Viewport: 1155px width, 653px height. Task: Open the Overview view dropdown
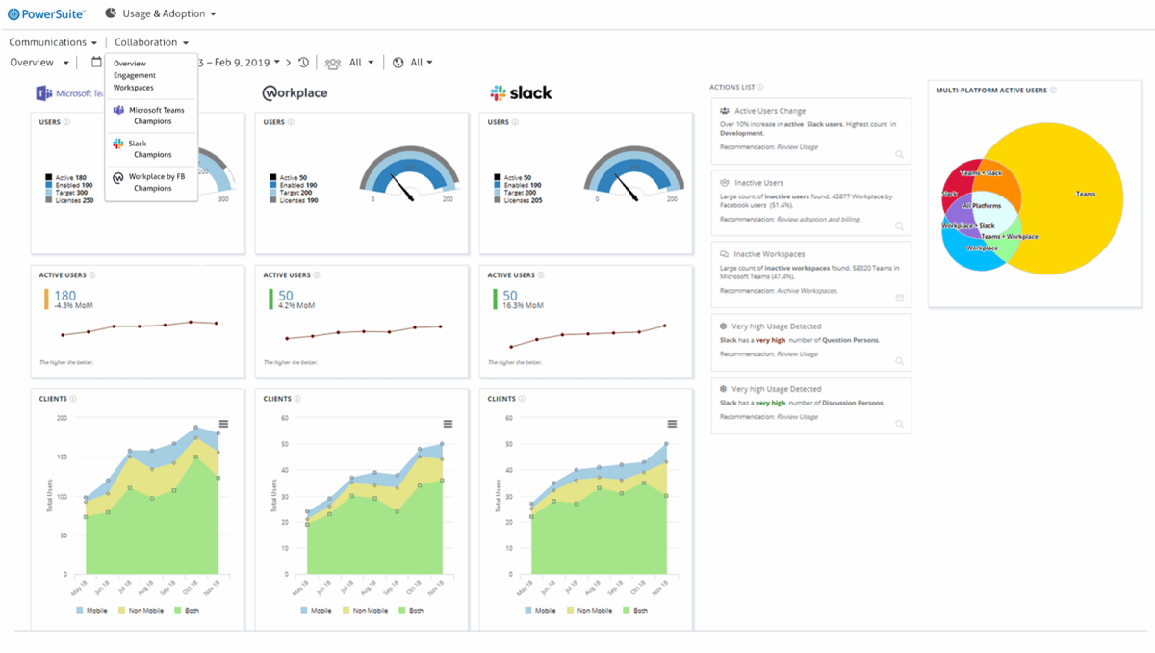tap(39, 63)
